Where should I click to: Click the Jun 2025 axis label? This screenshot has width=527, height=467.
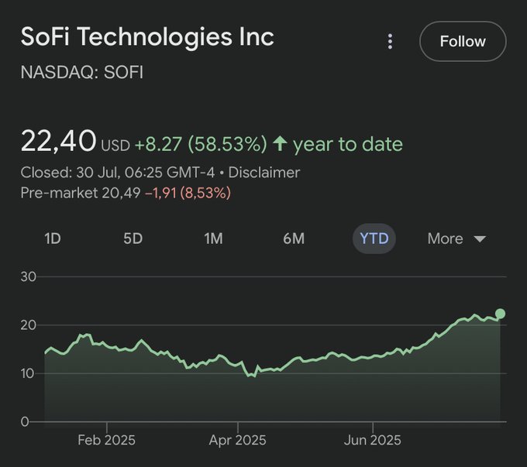coord(373,440)
